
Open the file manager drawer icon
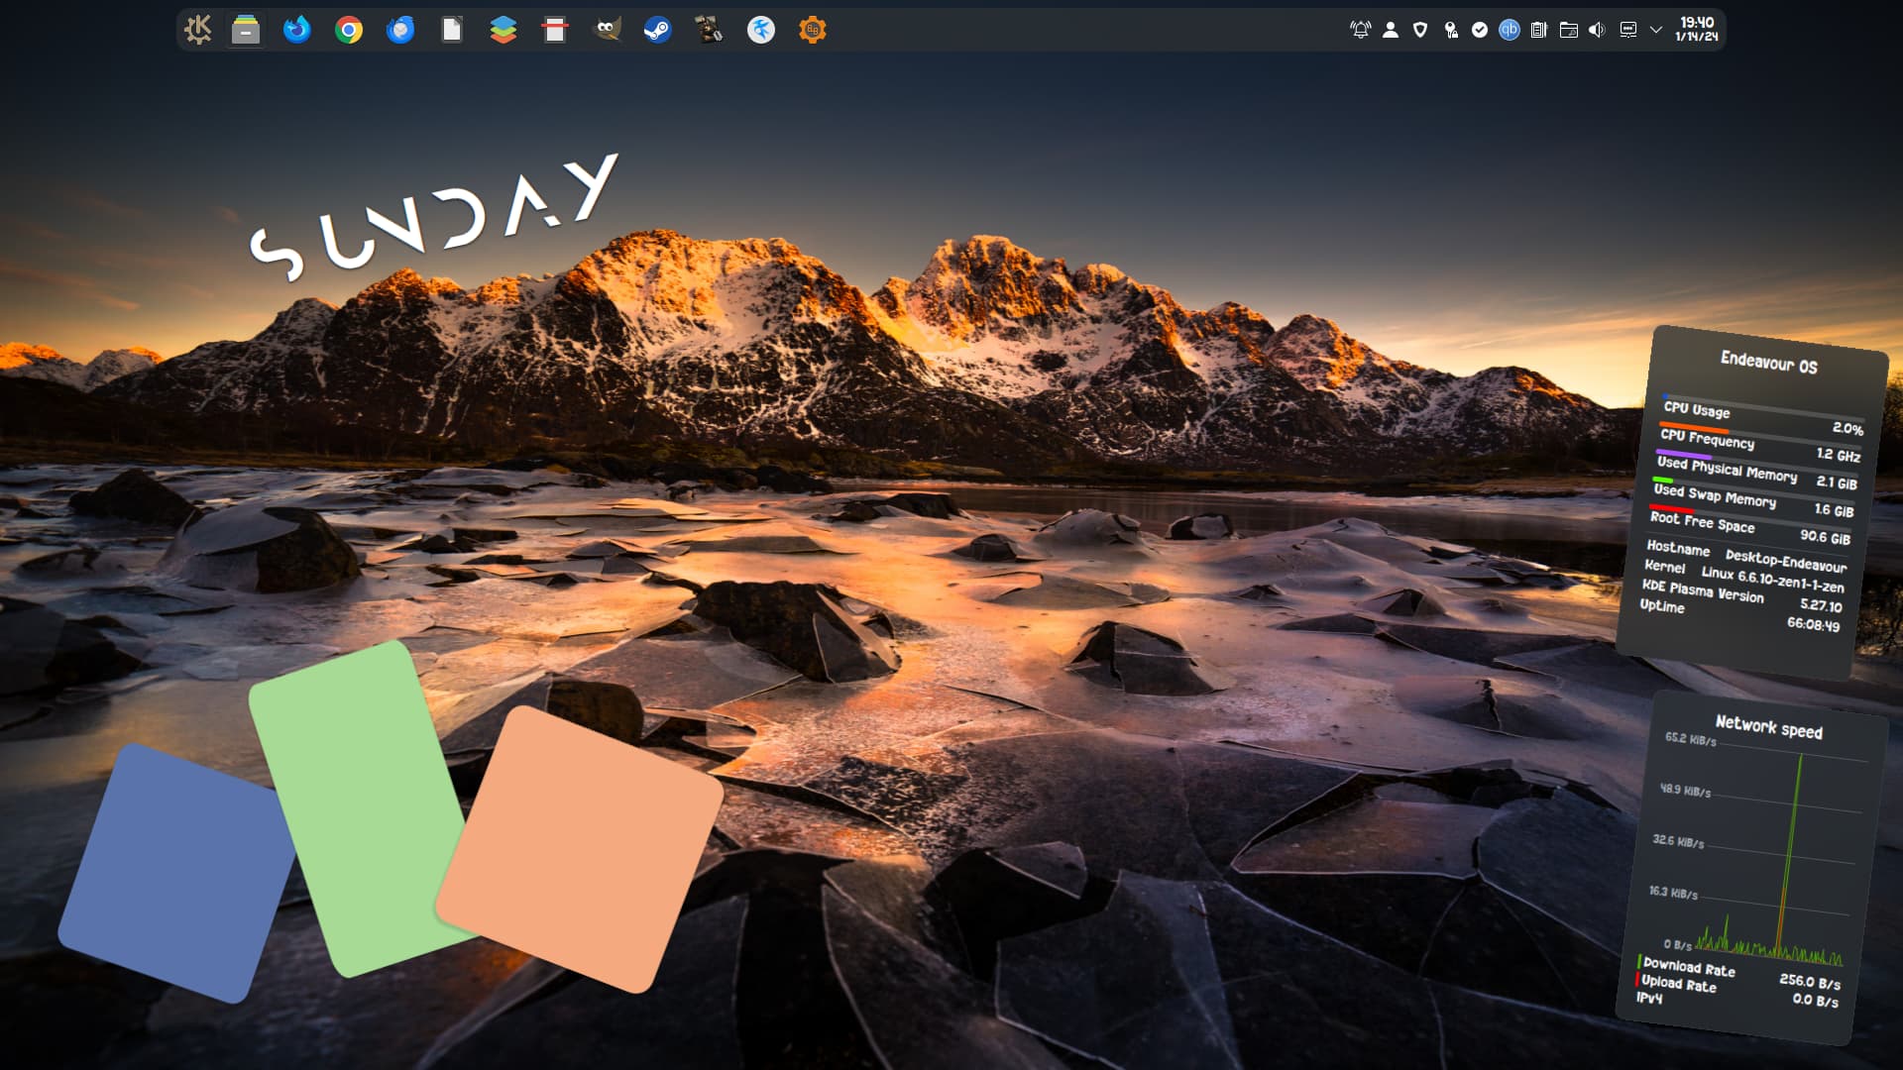246,30
